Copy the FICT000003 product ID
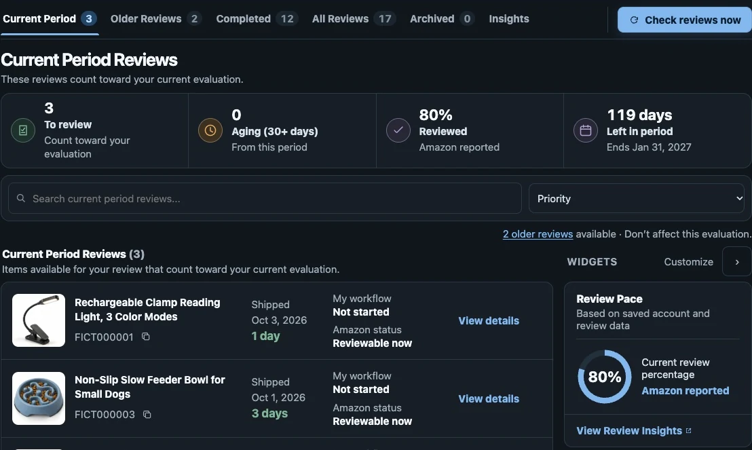This screenshot has height=450, width=752. click(x=147, y=414)
